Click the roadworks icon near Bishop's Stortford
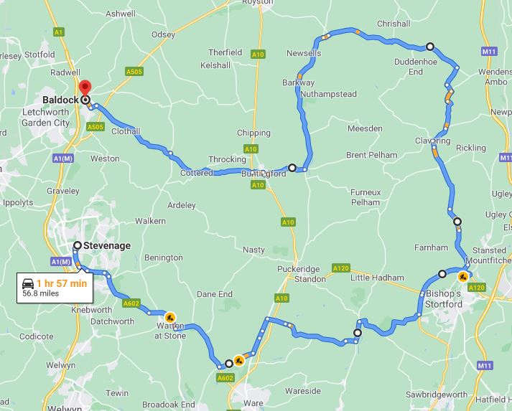512x411 pixels. (462, 278)
